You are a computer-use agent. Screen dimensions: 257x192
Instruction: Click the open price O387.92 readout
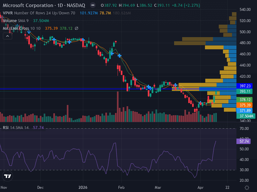tap(109, 5)
